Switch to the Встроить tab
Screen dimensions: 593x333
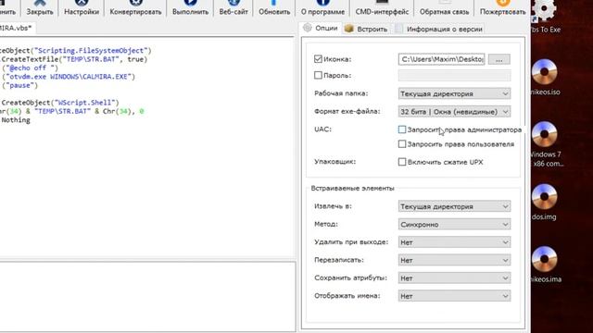[366, 29]
